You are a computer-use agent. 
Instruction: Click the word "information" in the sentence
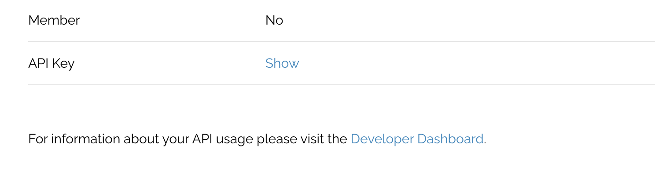point(86,139)
